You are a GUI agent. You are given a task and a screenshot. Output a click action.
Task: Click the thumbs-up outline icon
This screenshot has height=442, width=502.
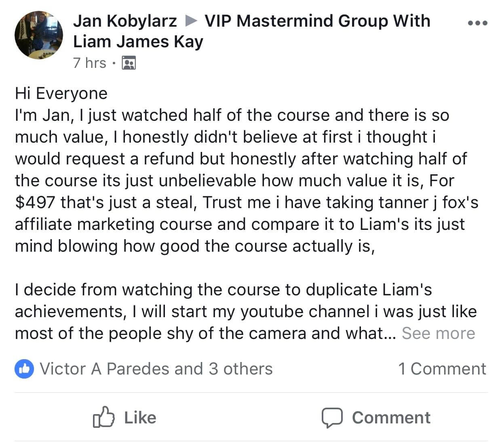tap(103, 417)
